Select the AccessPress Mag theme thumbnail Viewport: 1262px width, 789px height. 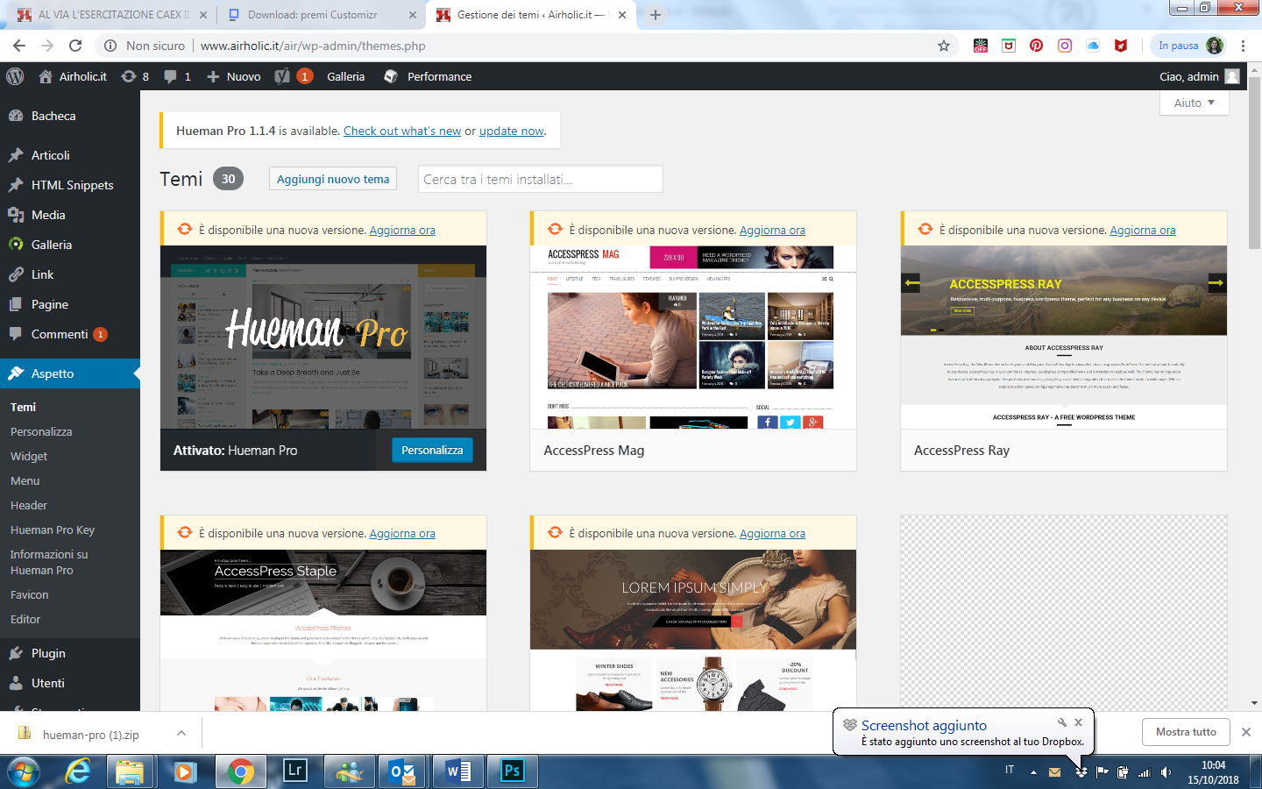692,337
